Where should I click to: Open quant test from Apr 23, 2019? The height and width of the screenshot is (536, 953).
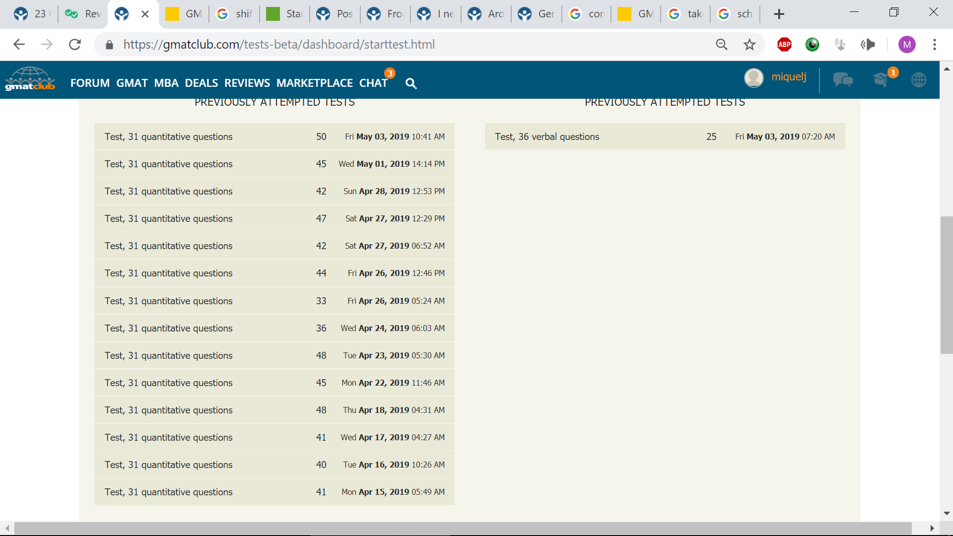274,355
